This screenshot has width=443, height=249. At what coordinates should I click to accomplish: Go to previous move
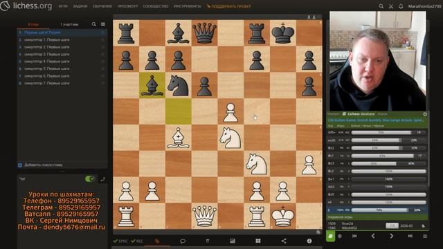click(373, 236)
